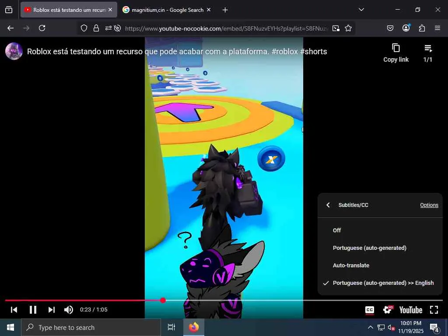448x336 pixels.
Task: Click Firefox taskbar icon
Action: [x=194, y=327]
